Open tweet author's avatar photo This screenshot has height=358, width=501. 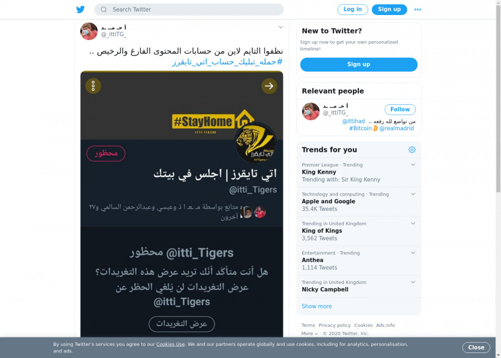(89, 31)
